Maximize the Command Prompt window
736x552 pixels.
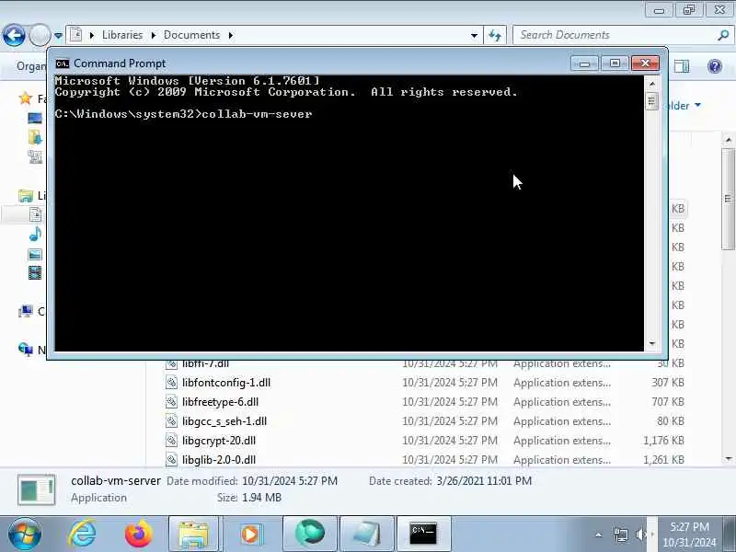615,63
